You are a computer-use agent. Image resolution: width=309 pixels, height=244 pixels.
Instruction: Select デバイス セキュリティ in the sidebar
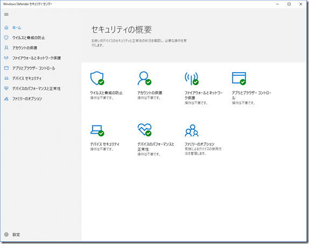(x=27, y=78)
